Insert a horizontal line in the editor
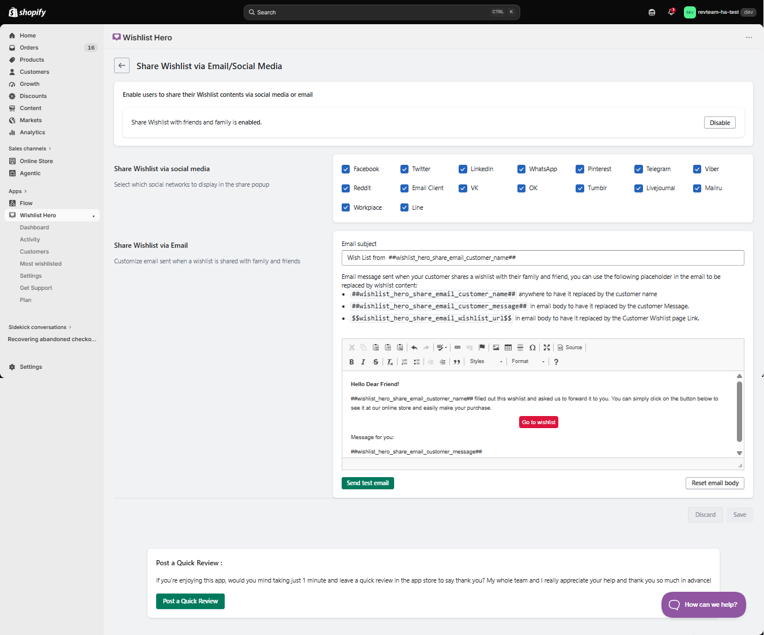The width and height of the screenshot is (764, 635). pyautogui.click(x=520, y=347)
